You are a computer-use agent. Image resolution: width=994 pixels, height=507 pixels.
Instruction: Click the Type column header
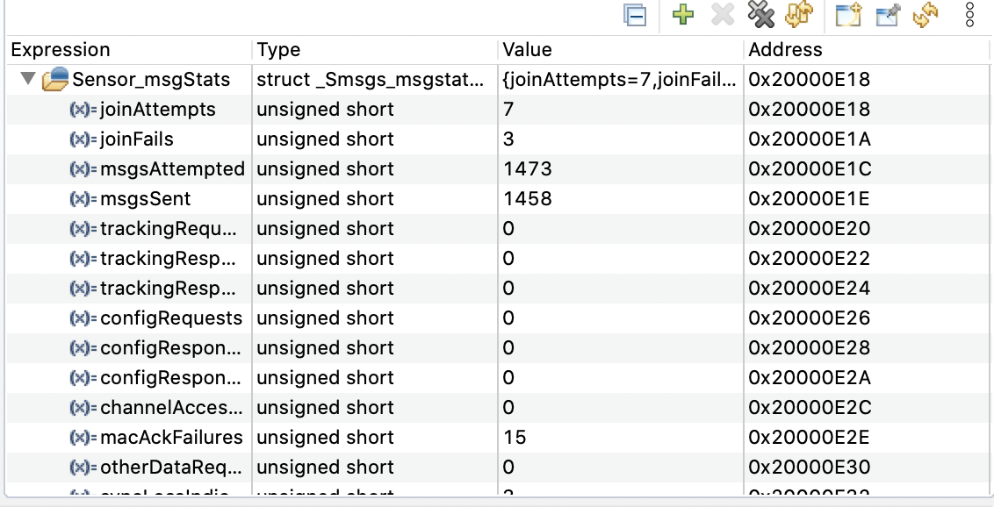pyautogui.click(x=278, y=50)
